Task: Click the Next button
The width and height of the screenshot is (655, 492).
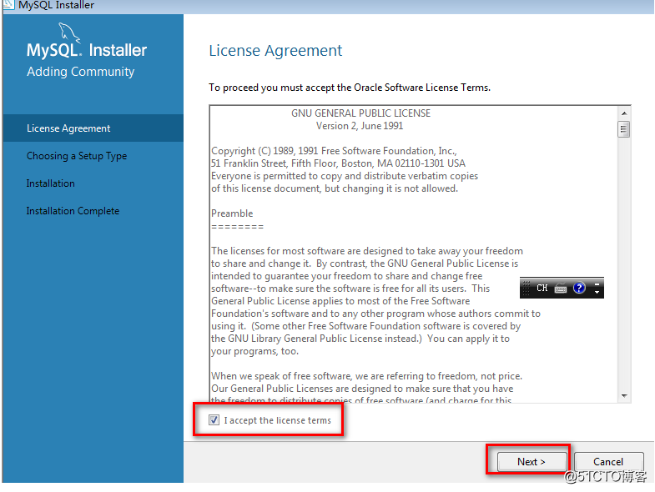Action: (531, 461)
